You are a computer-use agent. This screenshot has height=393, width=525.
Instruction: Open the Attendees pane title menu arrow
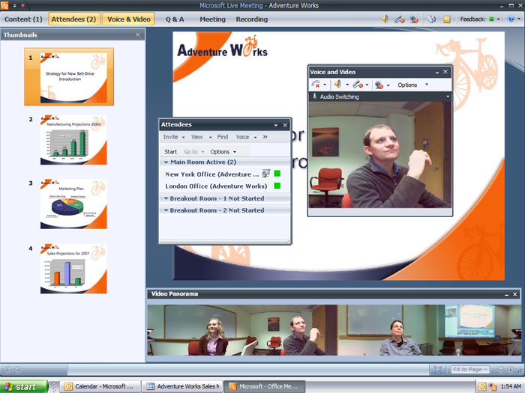275,125
